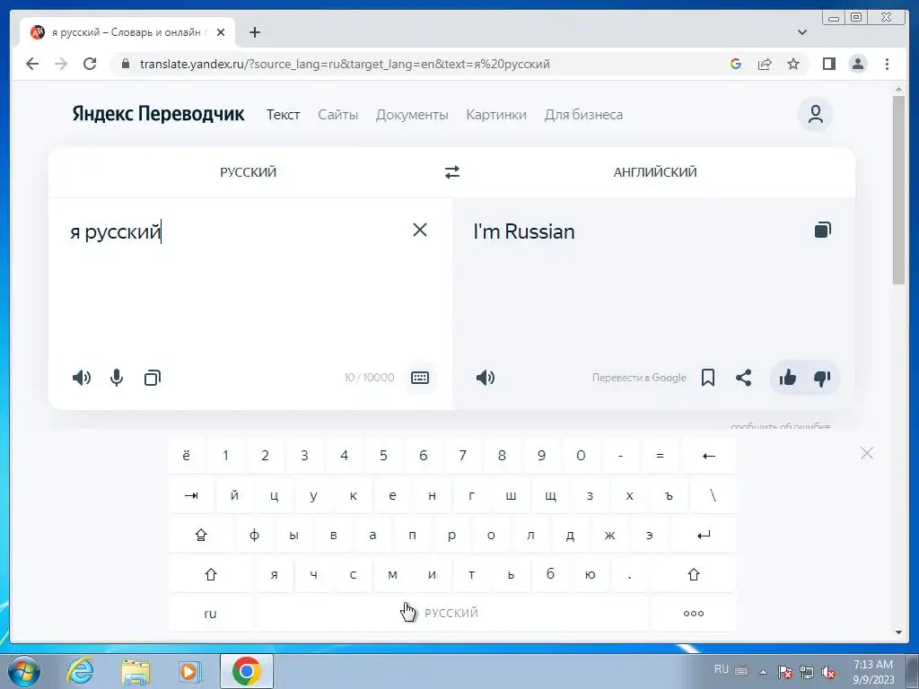This screenshot has height=689, width=919.
Task: Click сообщить об ошибке link
Action: pos(780,426)
